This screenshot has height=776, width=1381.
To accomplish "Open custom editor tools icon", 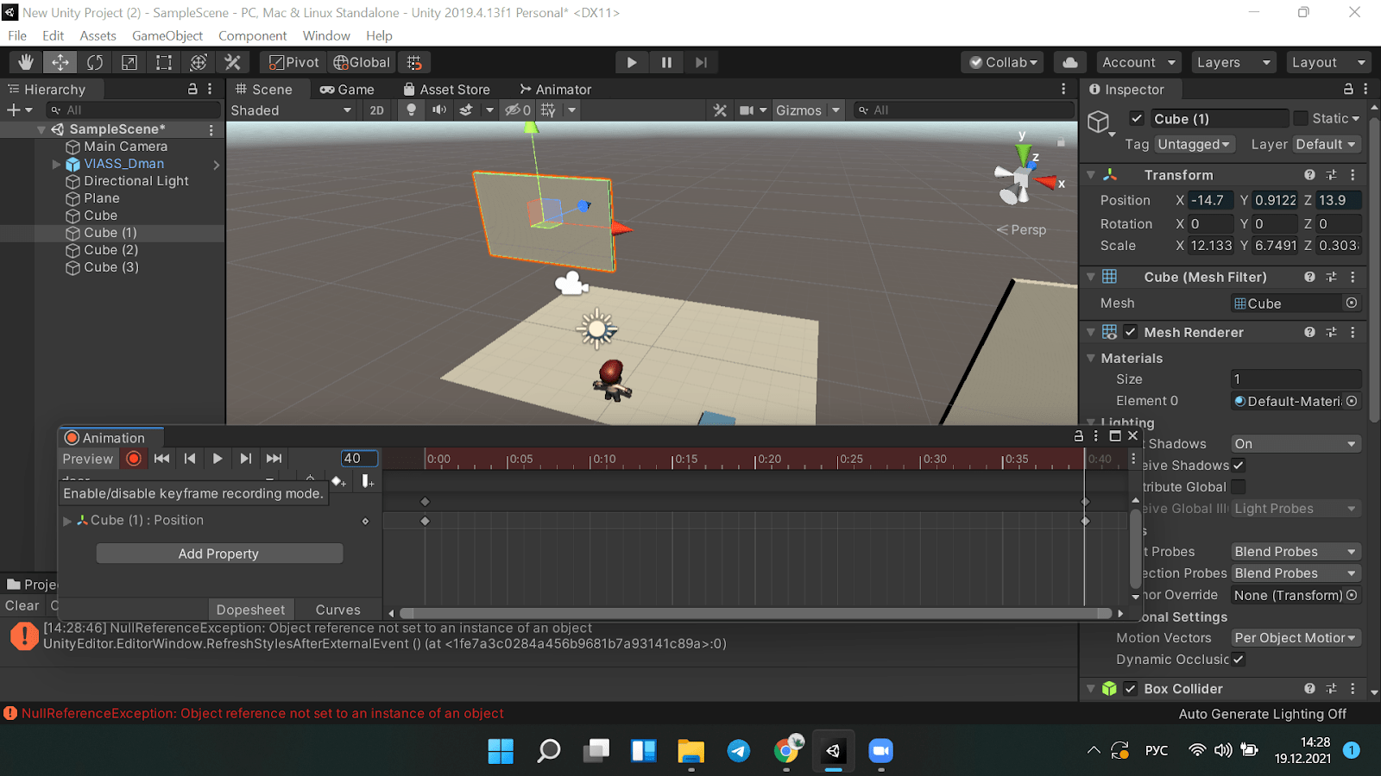I will click(x=233, y=62).
